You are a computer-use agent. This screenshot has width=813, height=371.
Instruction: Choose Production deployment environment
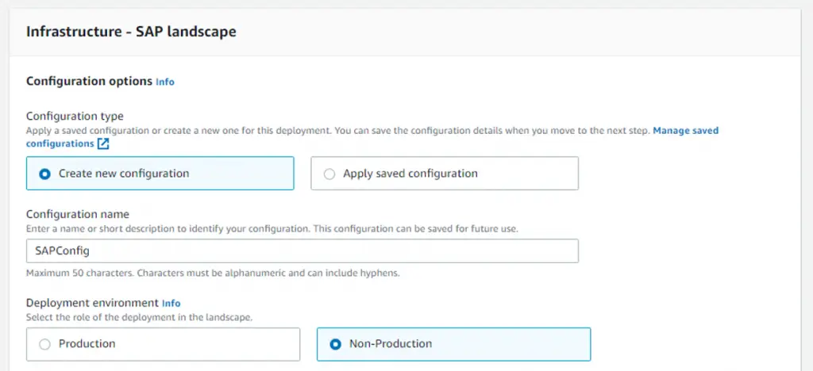tap(163, 344)
